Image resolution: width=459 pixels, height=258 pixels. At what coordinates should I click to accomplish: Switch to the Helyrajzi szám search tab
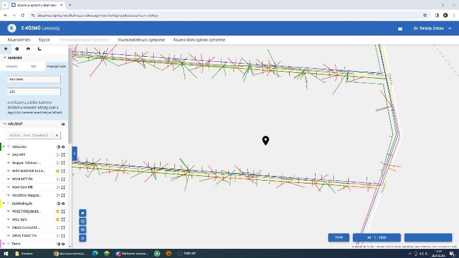pyautogui.click(x=56, y=67)
